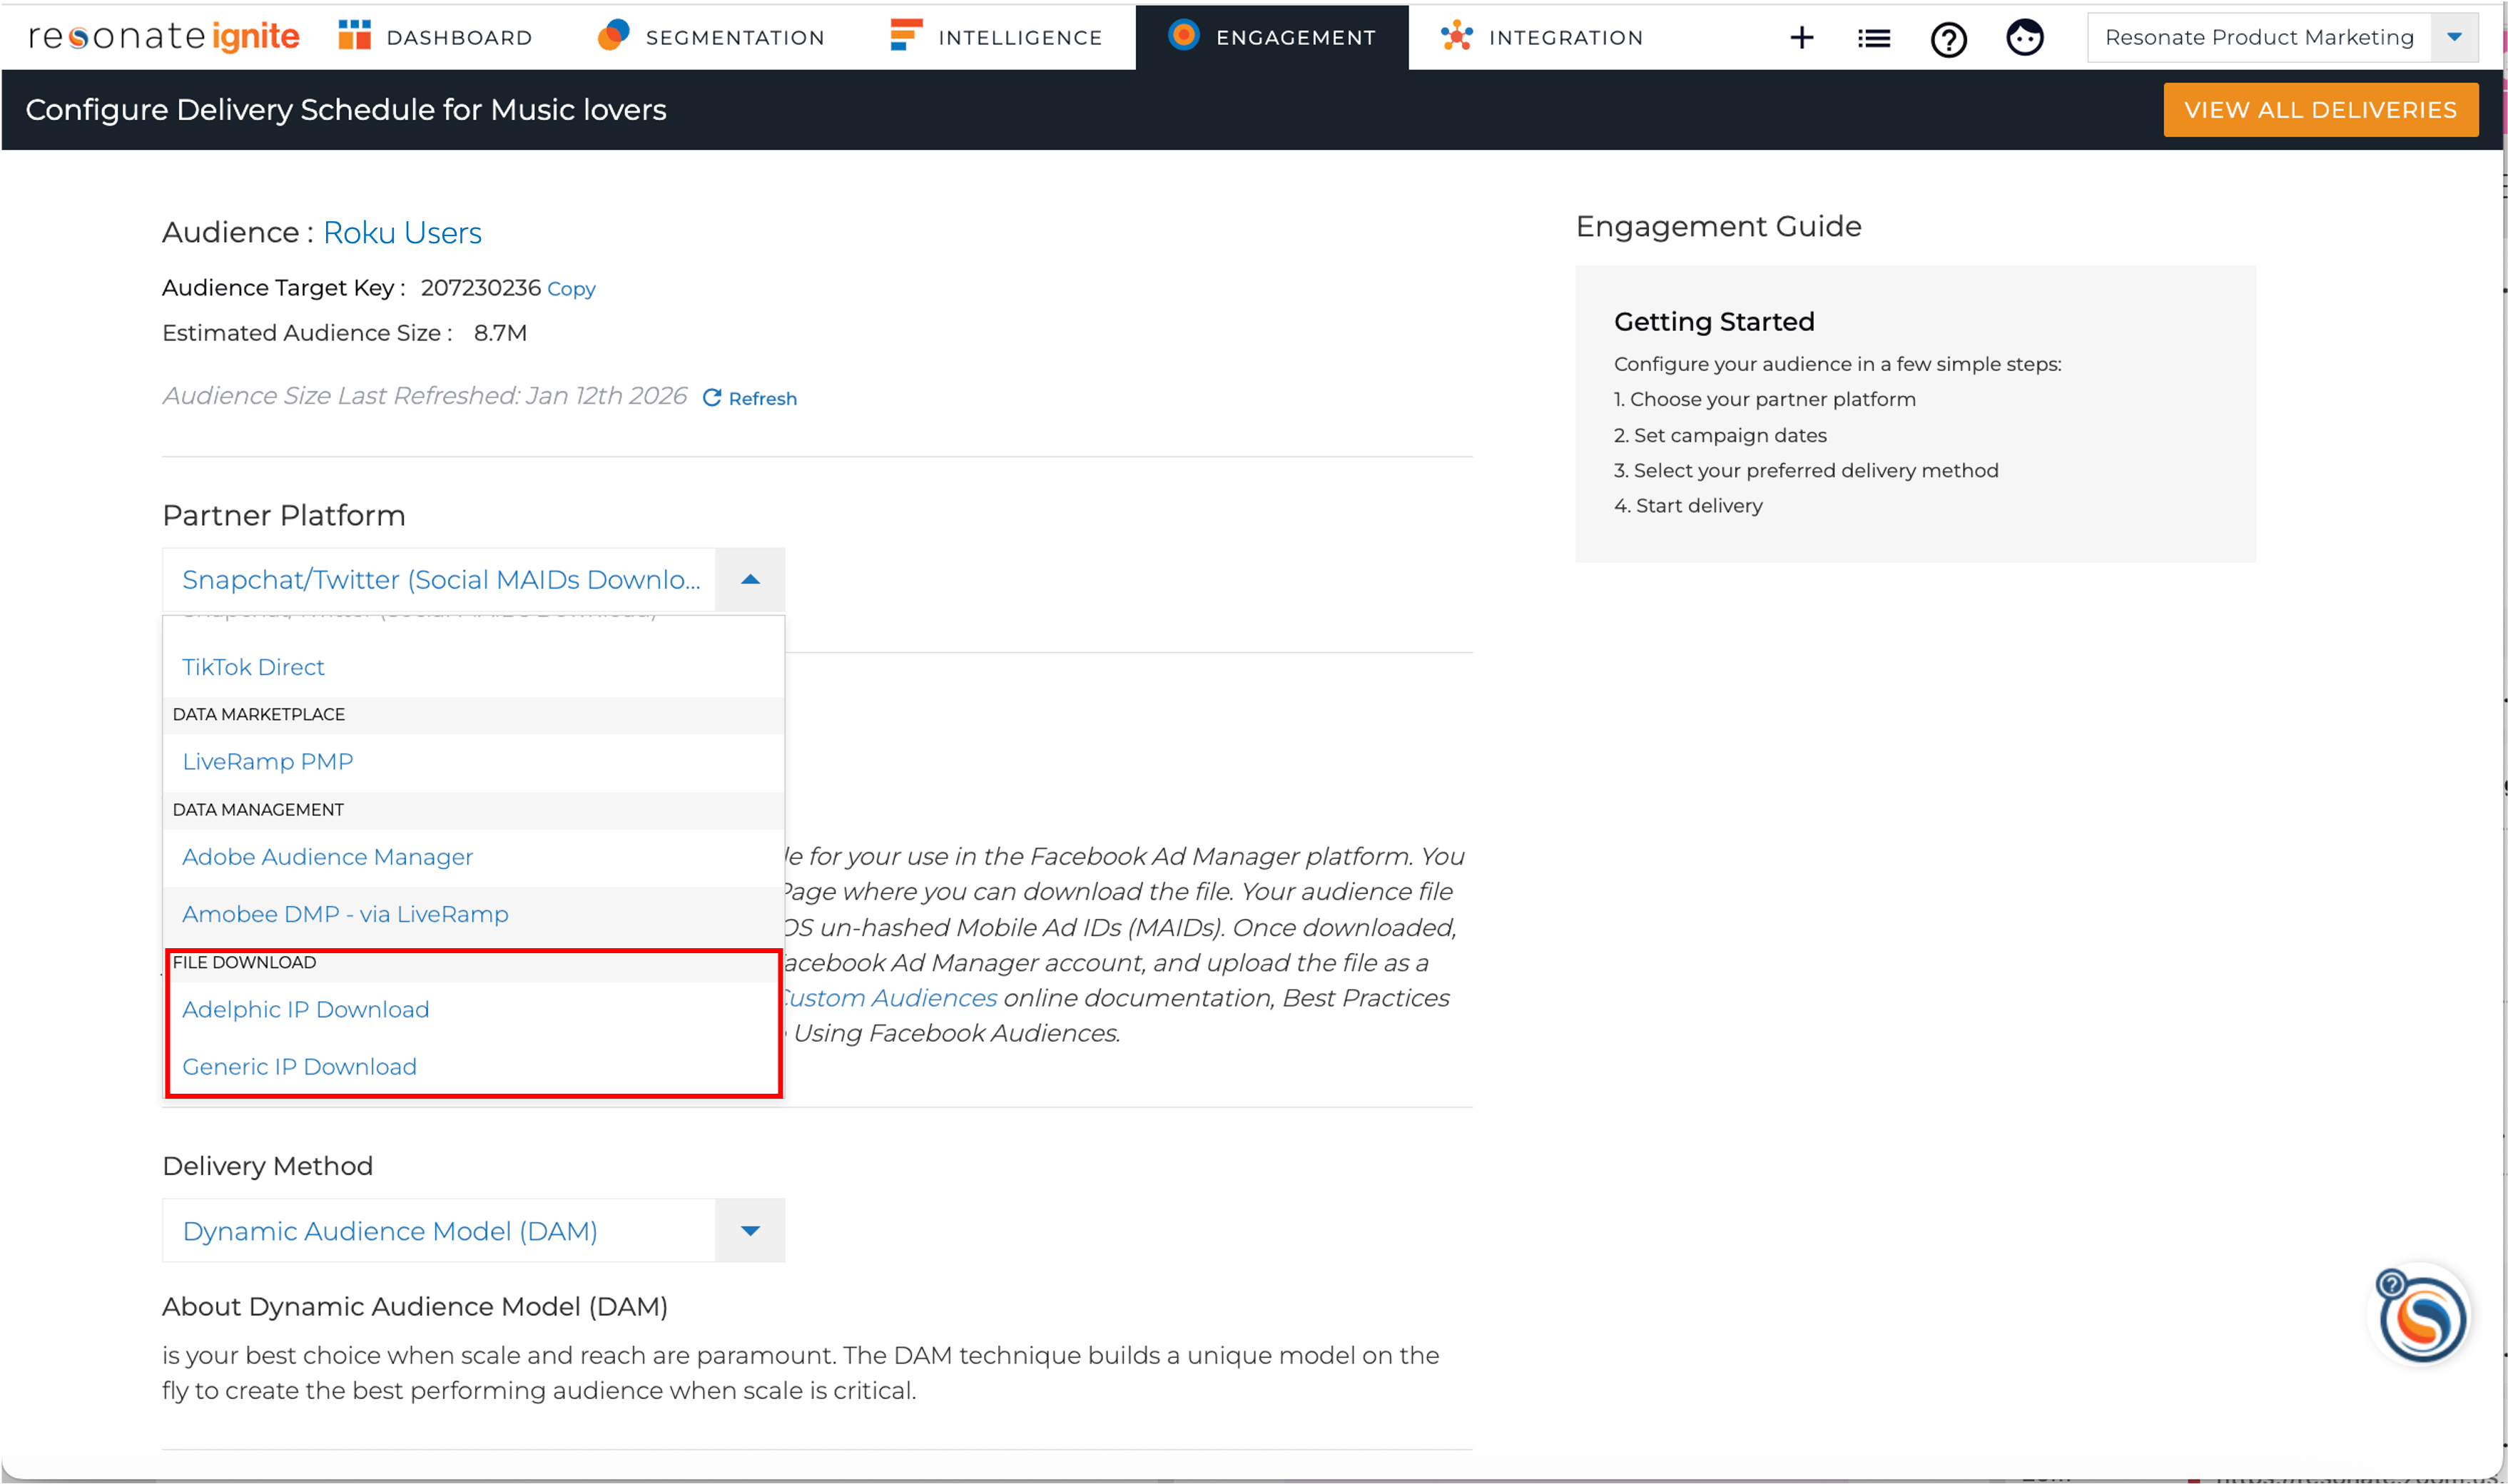Screen dimensions: 2508x1484
Task: Click the Dashboard grid icon
Action: coord(354,36)
